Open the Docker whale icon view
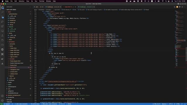187x105 pixels. [2, 59]
